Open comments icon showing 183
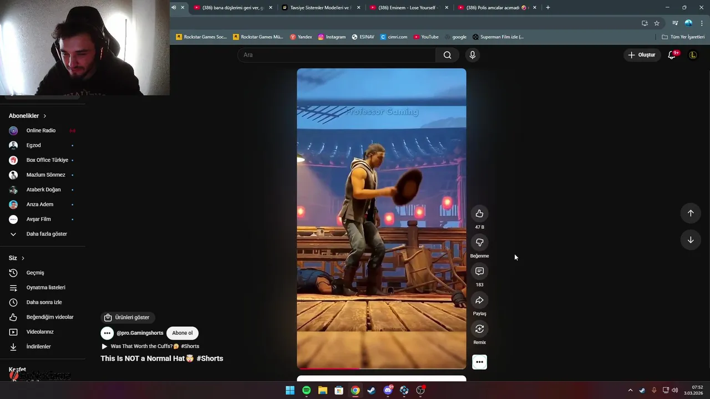710x399 pixels. pos(479,271)
